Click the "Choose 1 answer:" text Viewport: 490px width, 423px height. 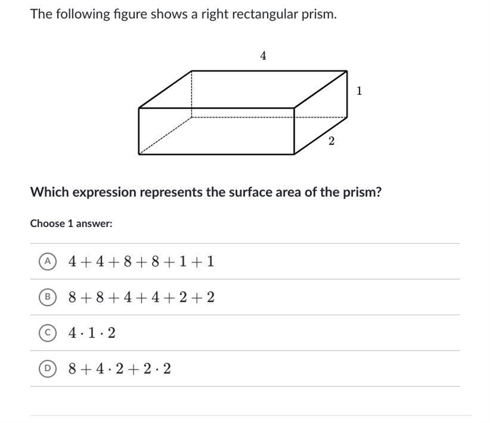tap(71, 223)
